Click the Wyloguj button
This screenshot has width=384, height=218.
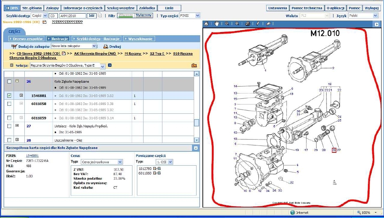click(x=371, y=8)
